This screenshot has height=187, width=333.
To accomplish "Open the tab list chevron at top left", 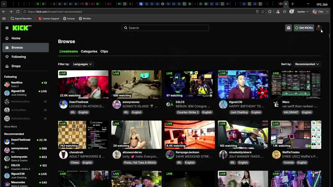I will coord(4,4).
